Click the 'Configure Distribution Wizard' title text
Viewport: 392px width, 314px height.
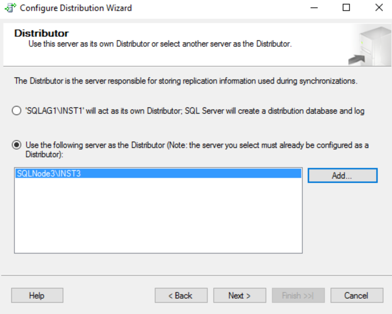coord(76,8)
